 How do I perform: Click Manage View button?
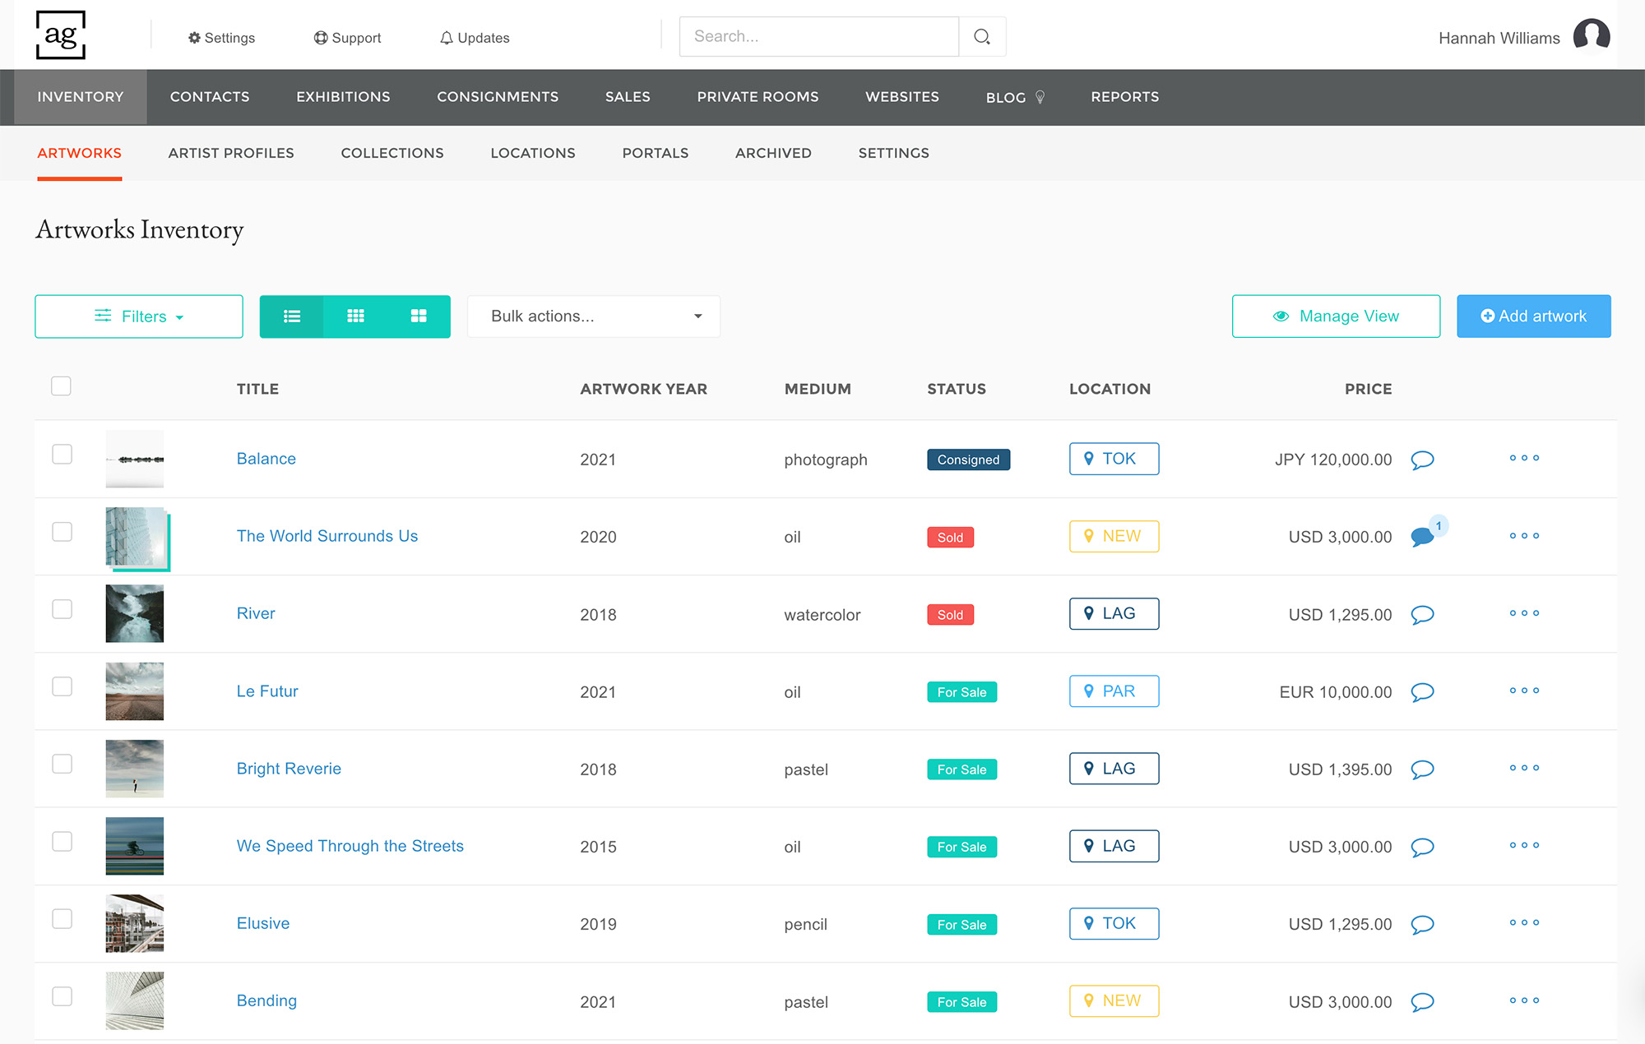click(1336, 316)
